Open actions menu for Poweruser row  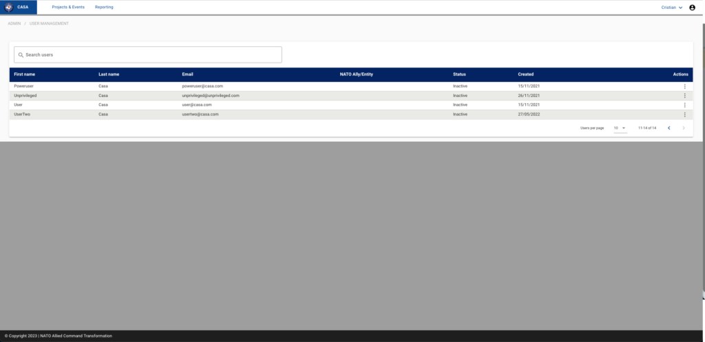[x=684, y=86]
